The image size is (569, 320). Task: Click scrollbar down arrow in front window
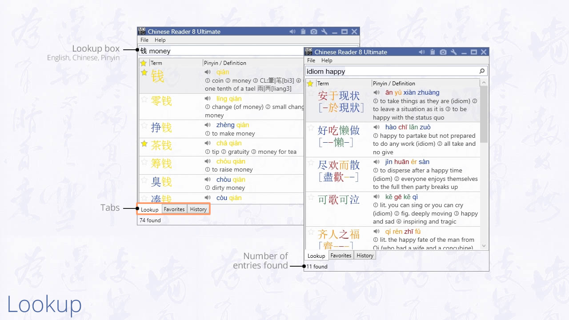[484, 246]
